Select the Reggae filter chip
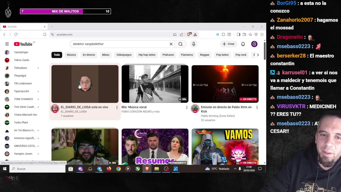The image size is (341, 192). coord(204,55)
